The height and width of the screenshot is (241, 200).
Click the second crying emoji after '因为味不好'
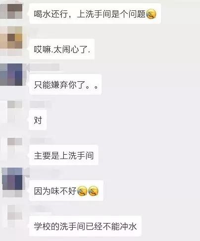[x=94, y=191]
